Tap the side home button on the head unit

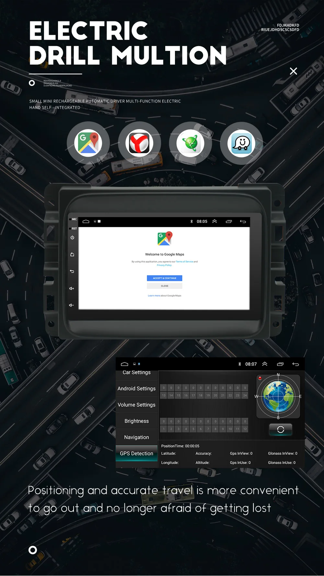pyautogui.click(x=72, y=254)
